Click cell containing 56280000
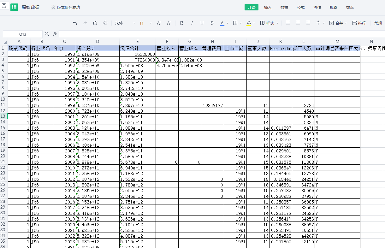 [x=137, y=54]
